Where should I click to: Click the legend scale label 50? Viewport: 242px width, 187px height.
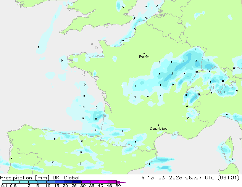[x=118, y=185]
